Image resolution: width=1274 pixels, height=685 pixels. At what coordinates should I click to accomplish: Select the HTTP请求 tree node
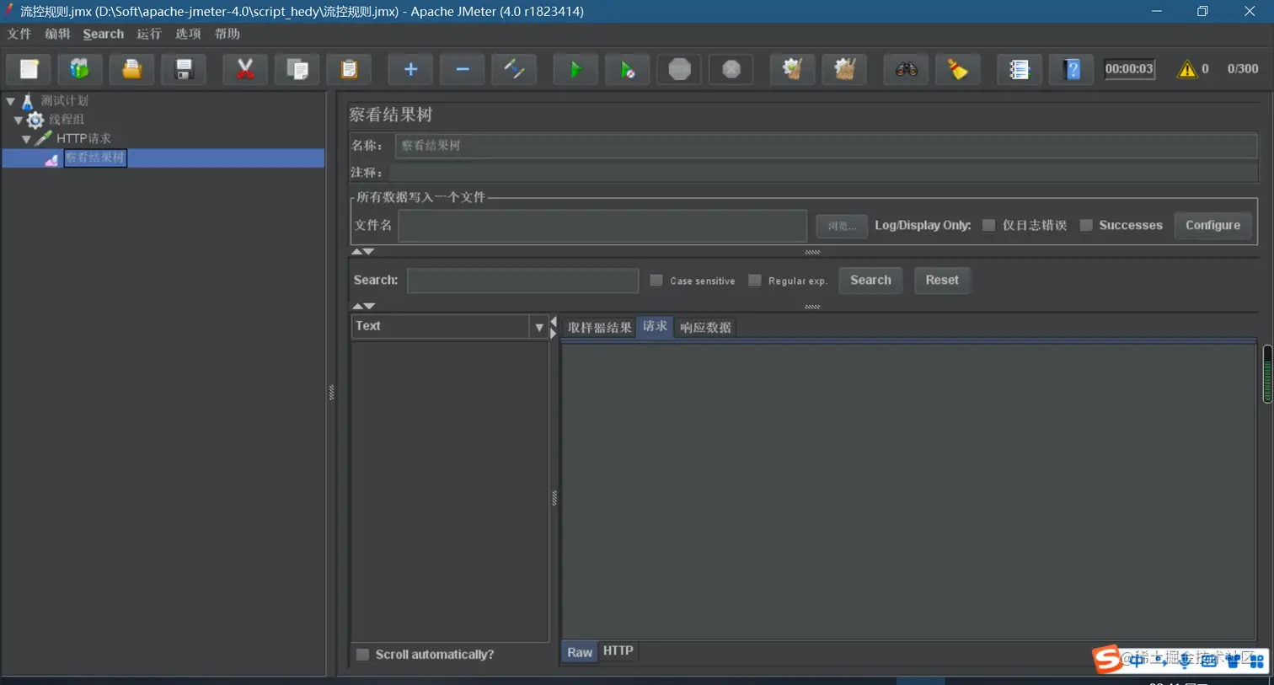(83, 138)
